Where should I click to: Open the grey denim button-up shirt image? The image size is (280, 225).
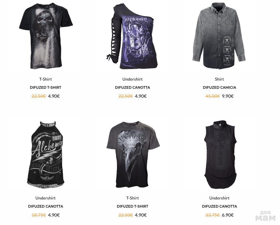(x=219, y=36)
